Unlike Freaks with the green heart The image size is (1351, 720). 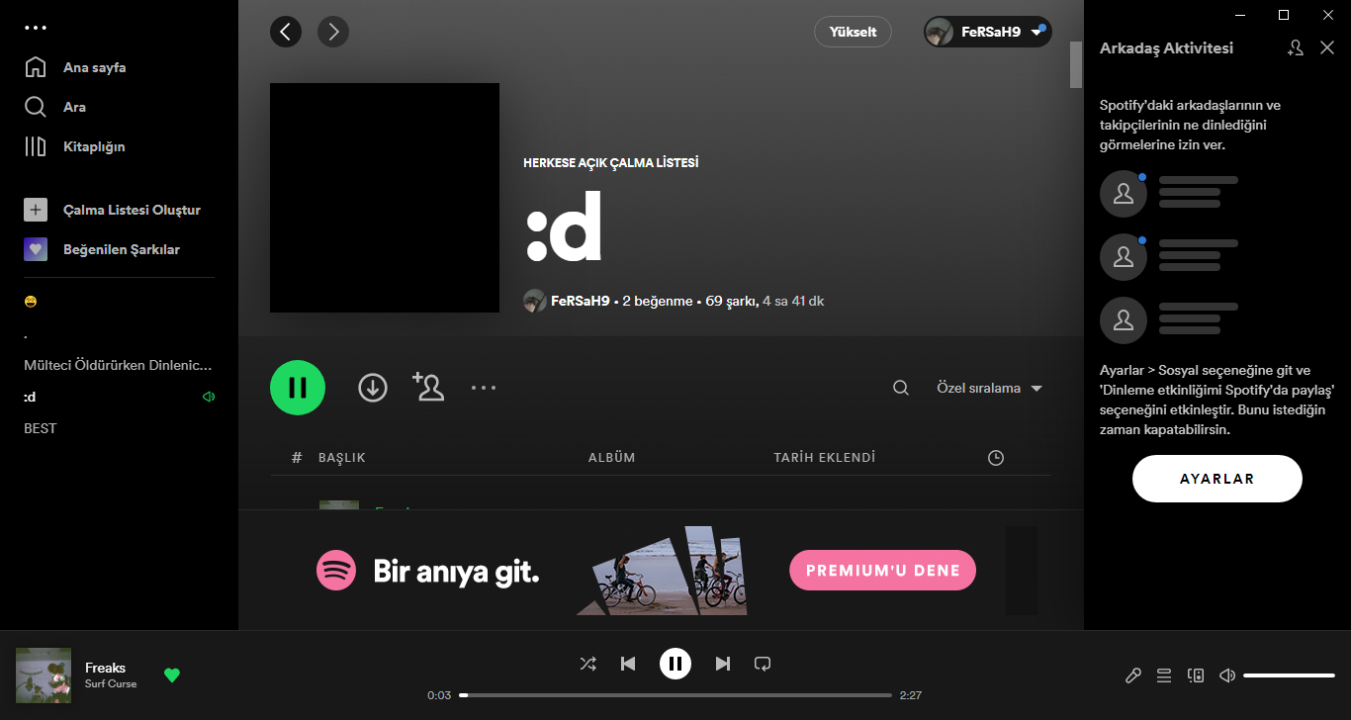172,675
